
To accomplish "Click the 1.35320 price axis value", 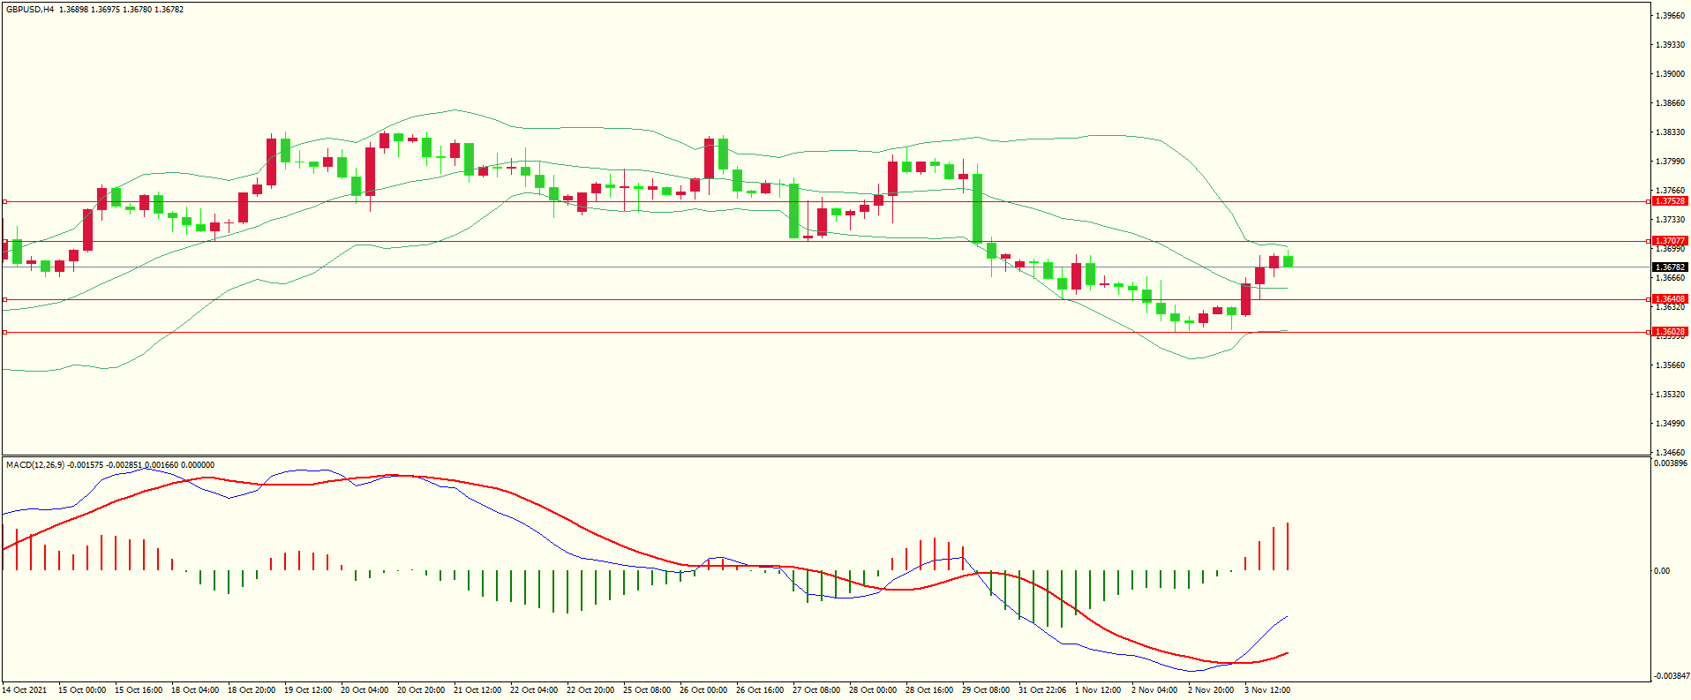I will [x=1671, y=395].
